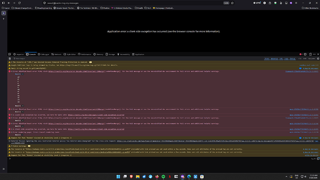Click the 120% zoom level badge
This screenshot has height=180, width=320.
pyautogui.click(x=226, y=3)
